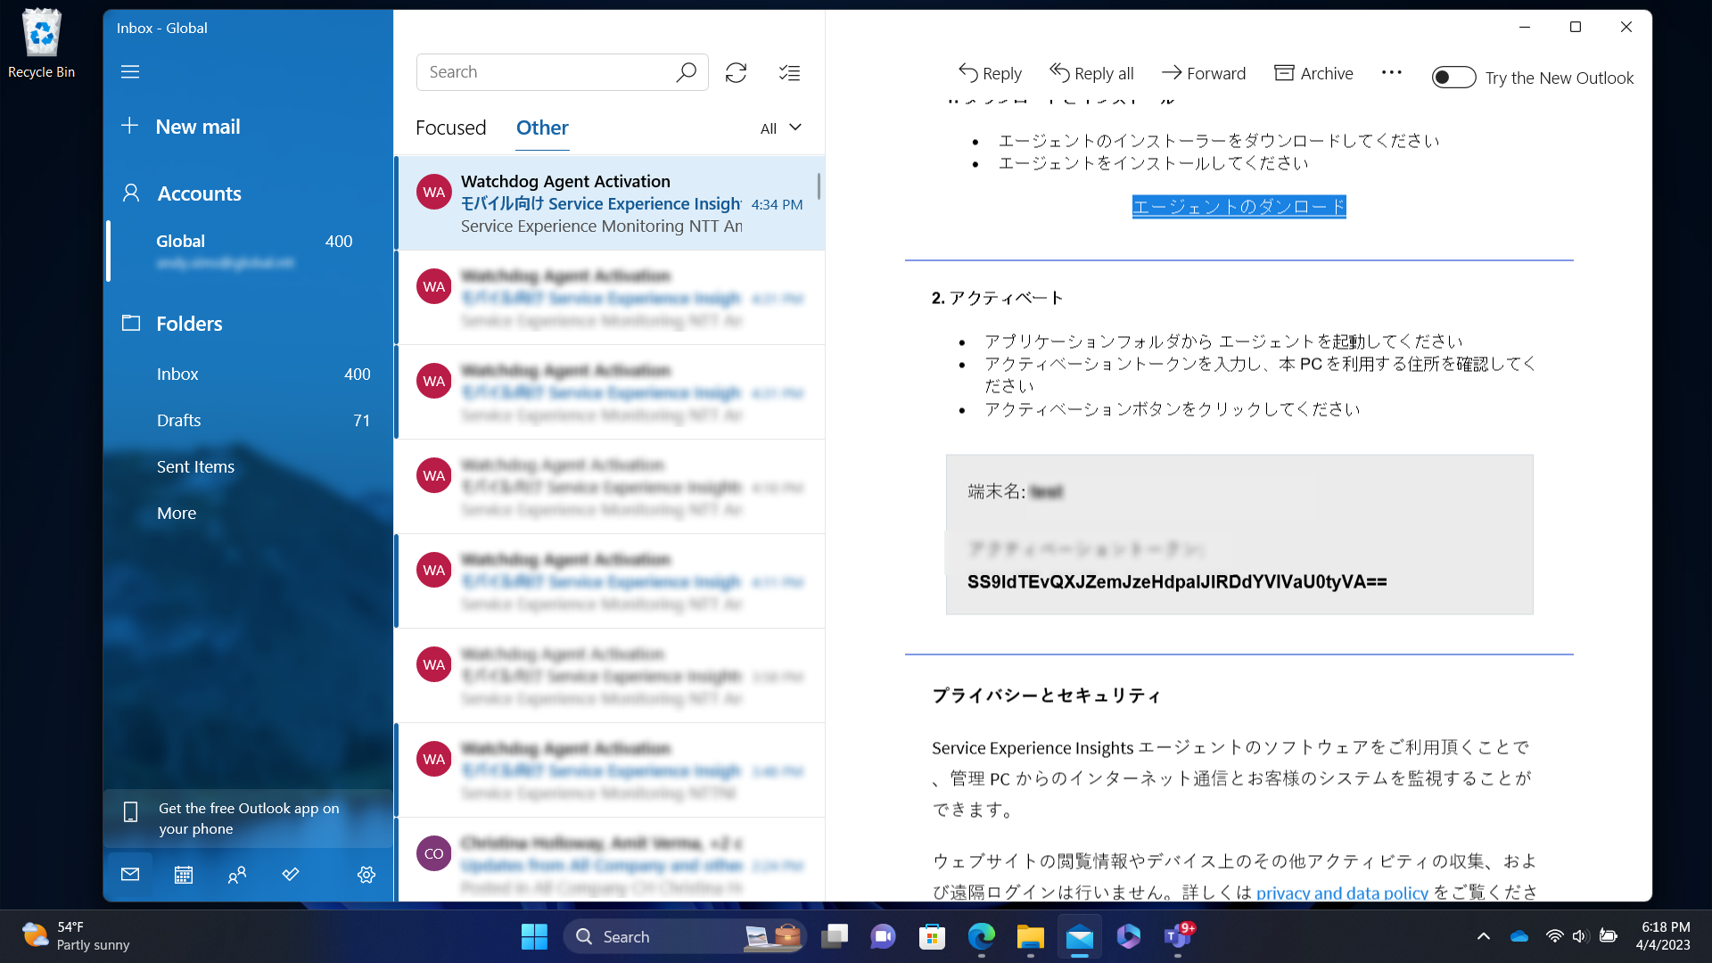This screenshot has height=963, width=1712.
Task: Open mail Settings gear
Action: pos(366,875)
